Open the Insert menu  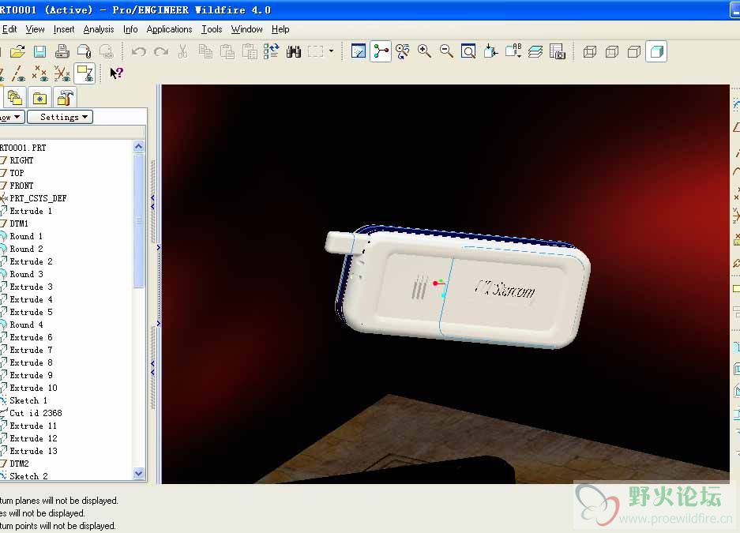[x=64, y=29]
